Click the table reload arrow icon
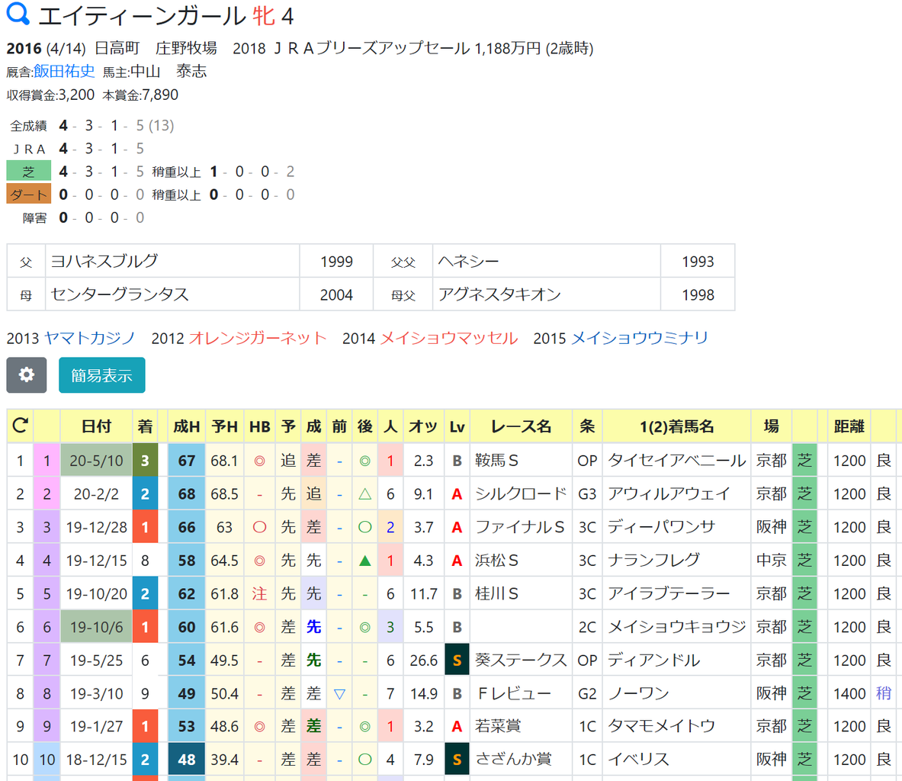The width and height of the screenshot is (902, 781). pyautogui.click(x=20, y=426)
